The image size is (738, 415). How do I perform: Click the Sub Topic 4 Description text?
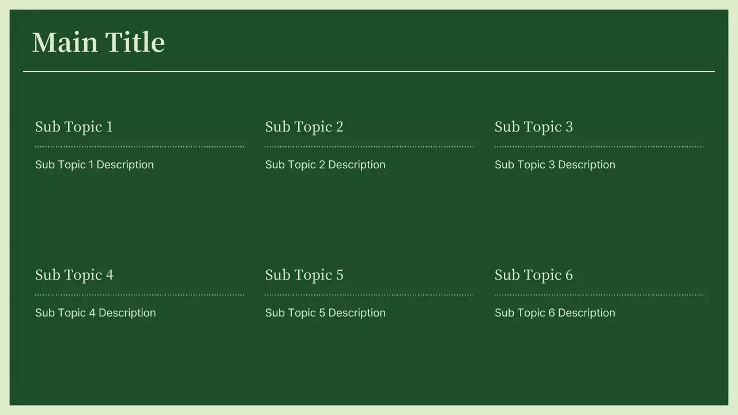(x=95, y=313)
